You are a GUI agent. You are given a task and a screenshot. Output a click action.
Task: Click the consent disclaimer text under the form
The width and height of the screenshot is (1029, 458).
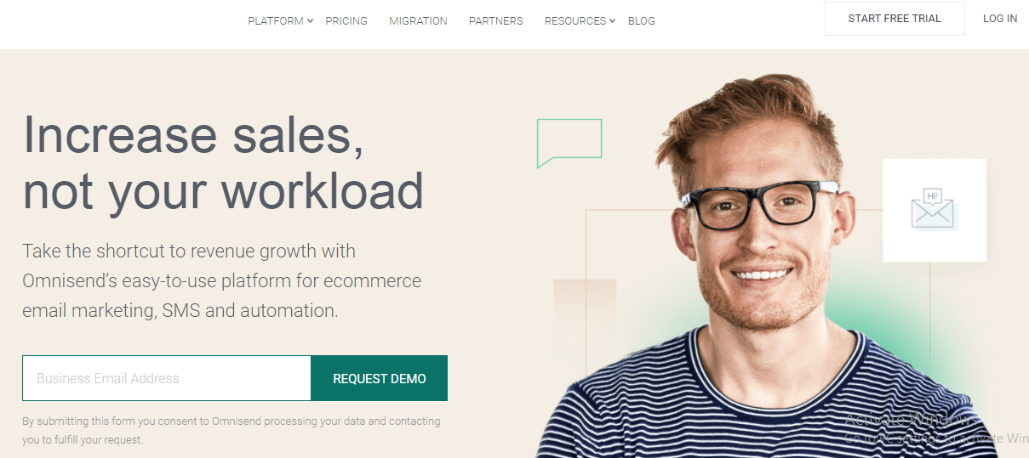(x=232, y=431)
